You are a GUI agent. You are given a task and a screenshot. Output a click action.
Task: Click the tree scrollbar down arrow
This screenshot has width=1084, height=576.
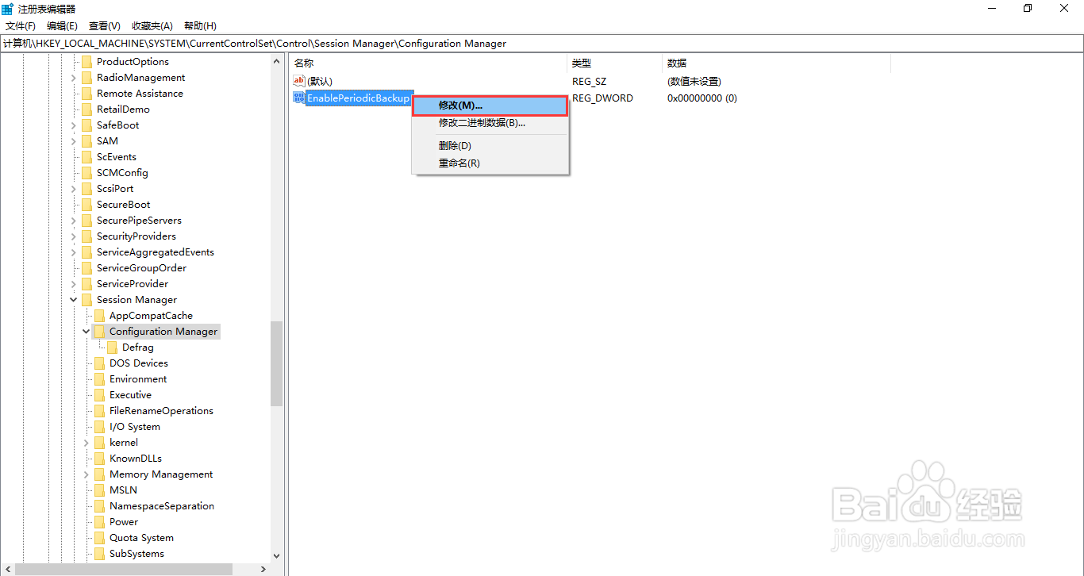click(x=276, y=555)
